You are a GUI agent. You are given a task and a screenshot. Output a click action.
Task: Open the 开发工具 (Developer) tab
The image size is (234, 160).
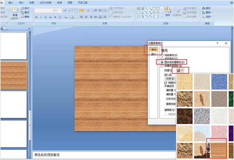coord(83,3)
